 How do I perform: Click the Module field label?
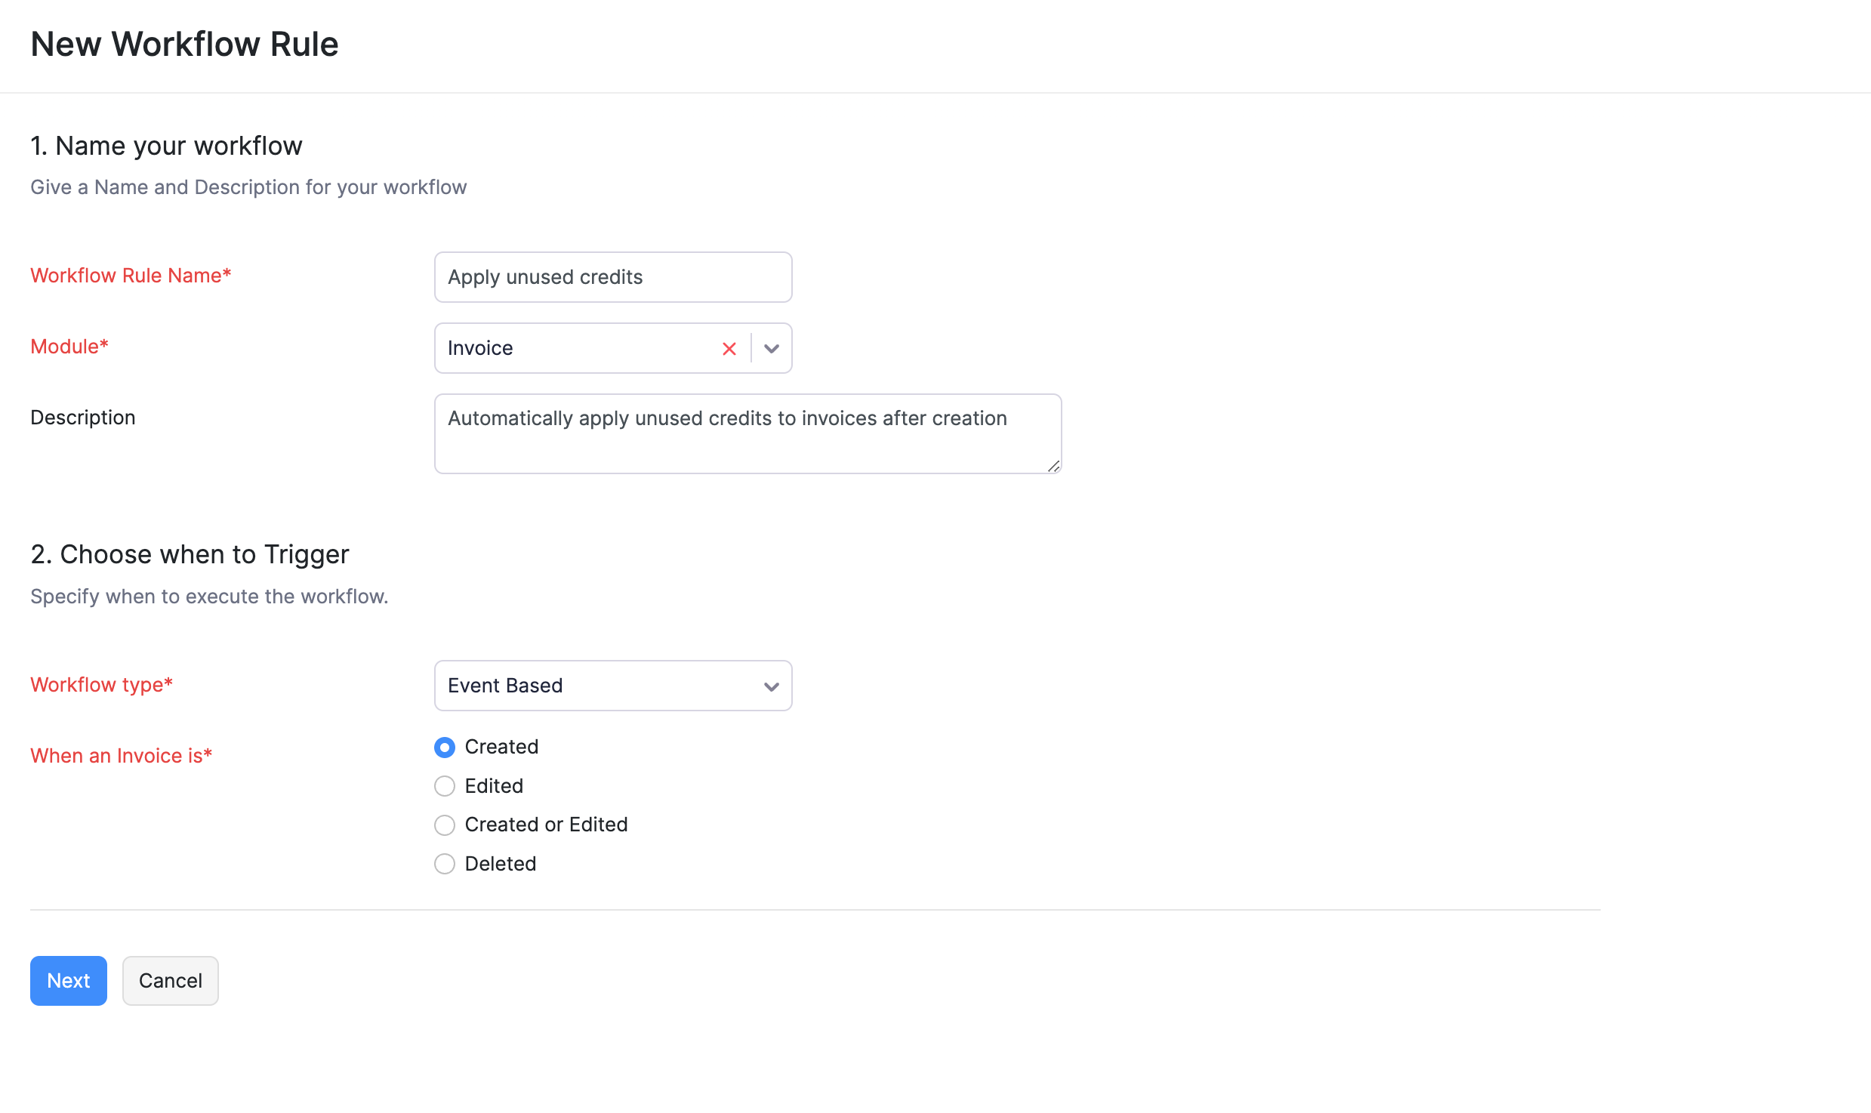pos(69,347)
